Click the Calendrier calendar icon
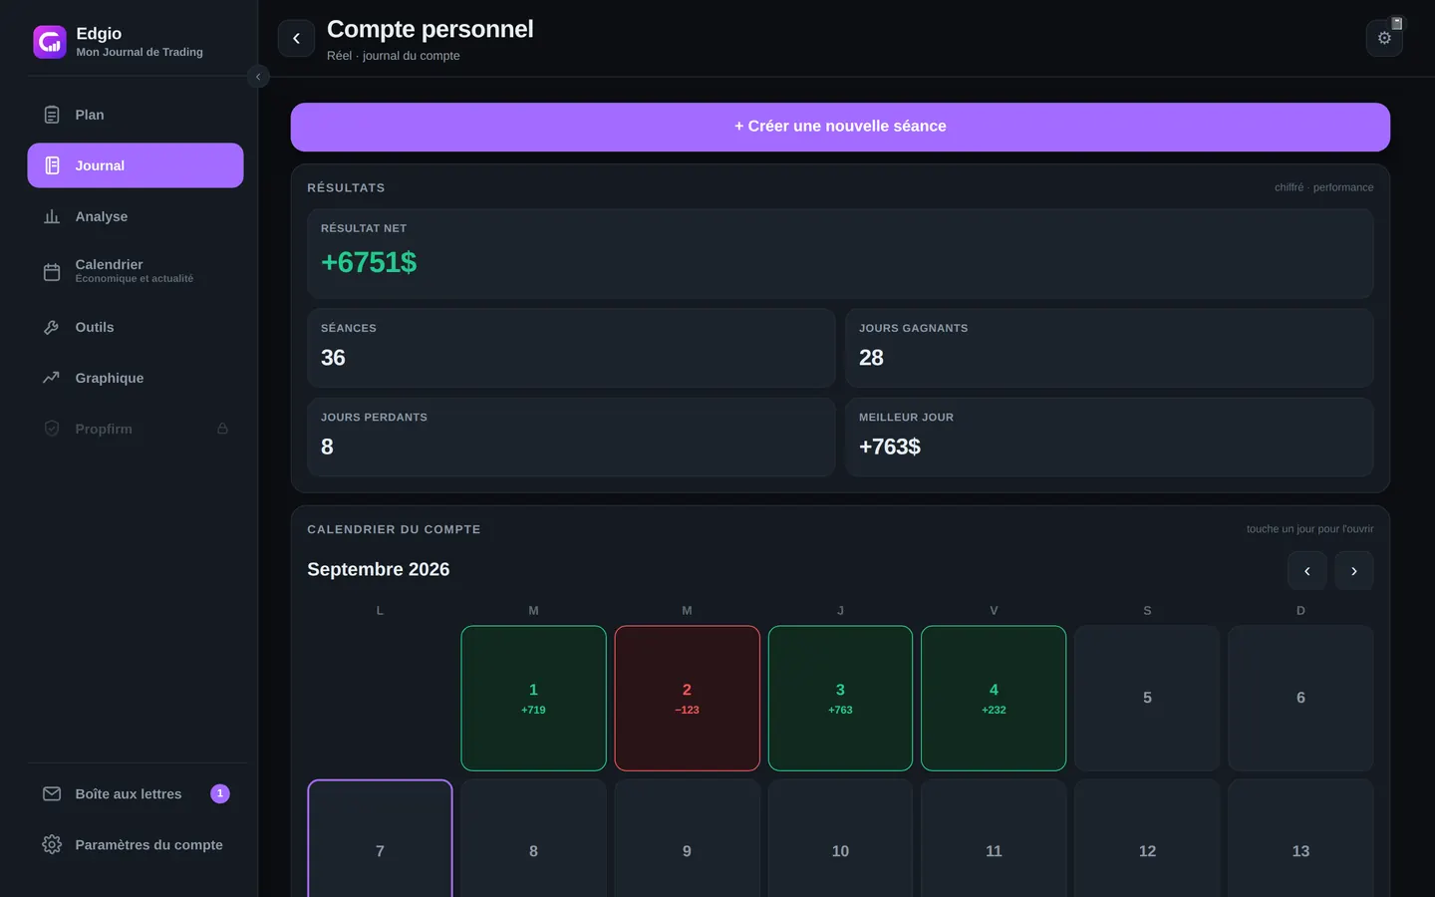 point(52,271)
